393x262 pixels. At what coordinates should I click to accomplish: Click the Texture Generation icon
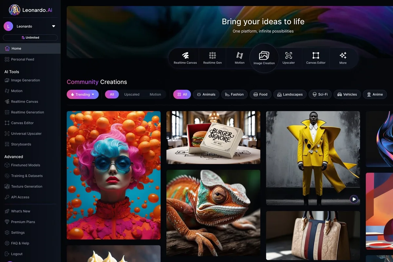tap(7, 186)
